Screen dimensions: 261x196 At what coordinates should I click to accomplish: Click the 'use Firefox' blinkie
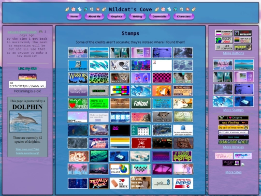[233, 122]
